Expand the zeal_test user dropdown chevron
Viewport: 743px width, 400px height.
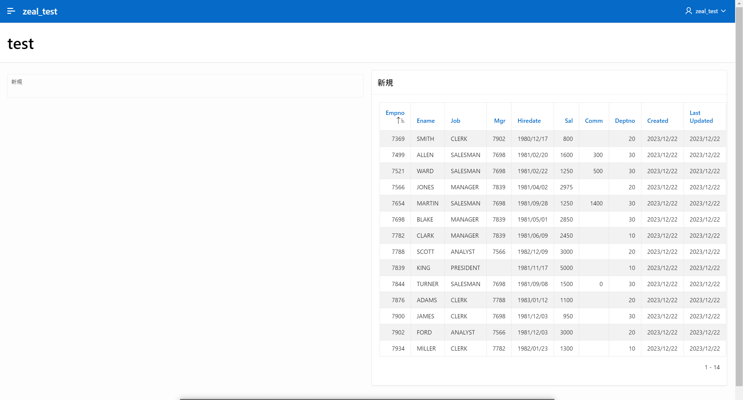(x=724, y=11)
